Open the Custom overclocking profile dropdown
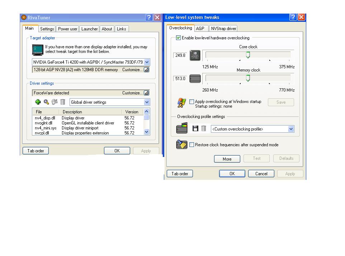Screen dimensions: 345x256 [291, 129]
